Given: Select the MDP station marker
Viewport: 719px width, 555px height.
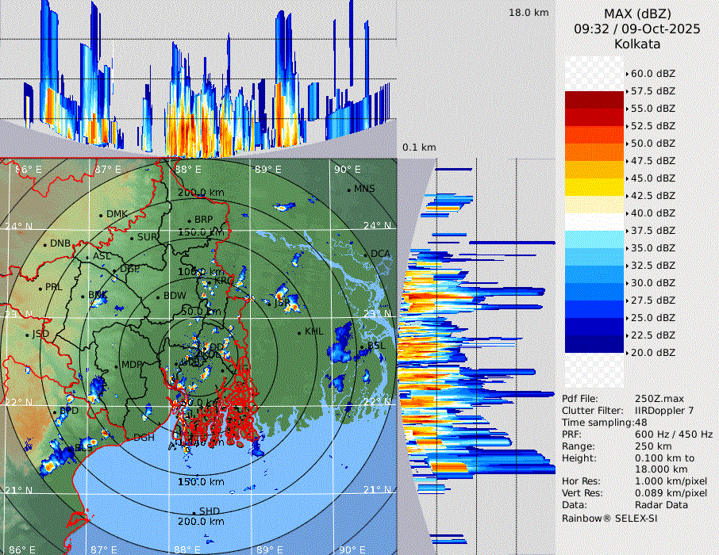Looking at the screenshot, I should [x=117, y=366].
